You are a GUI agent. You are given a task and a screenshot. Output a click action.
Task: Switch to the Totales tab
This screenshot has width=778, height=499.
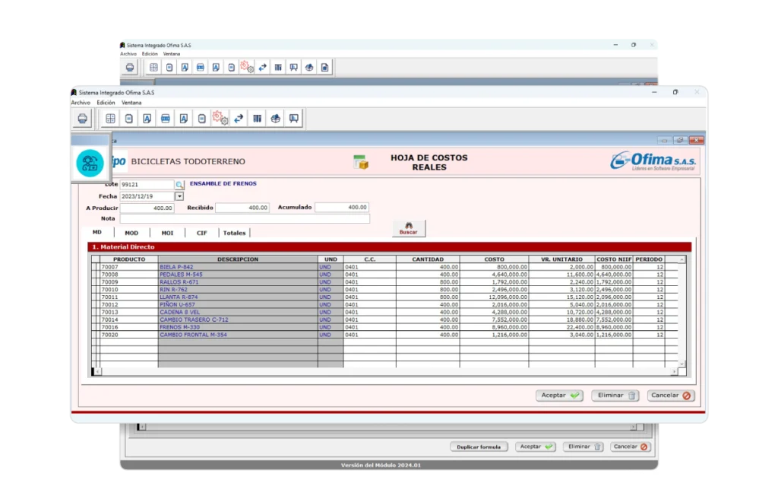(234, 233)
